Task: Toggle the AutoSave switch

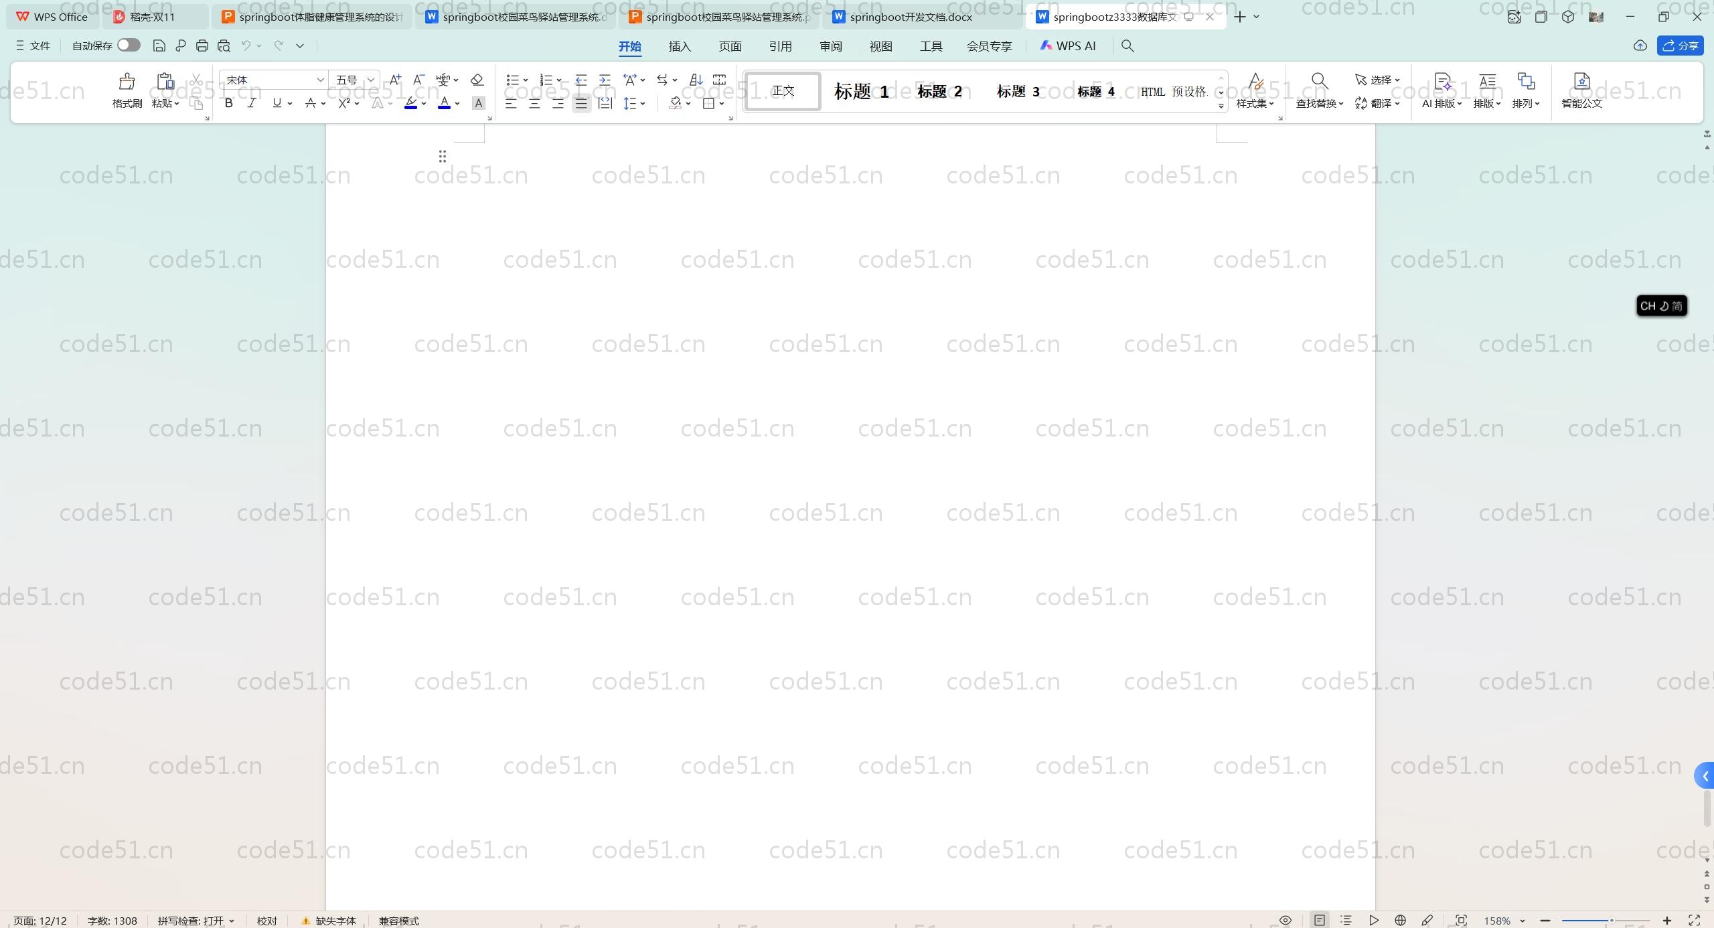Action: pyautogui.click(x=128, y=45)
